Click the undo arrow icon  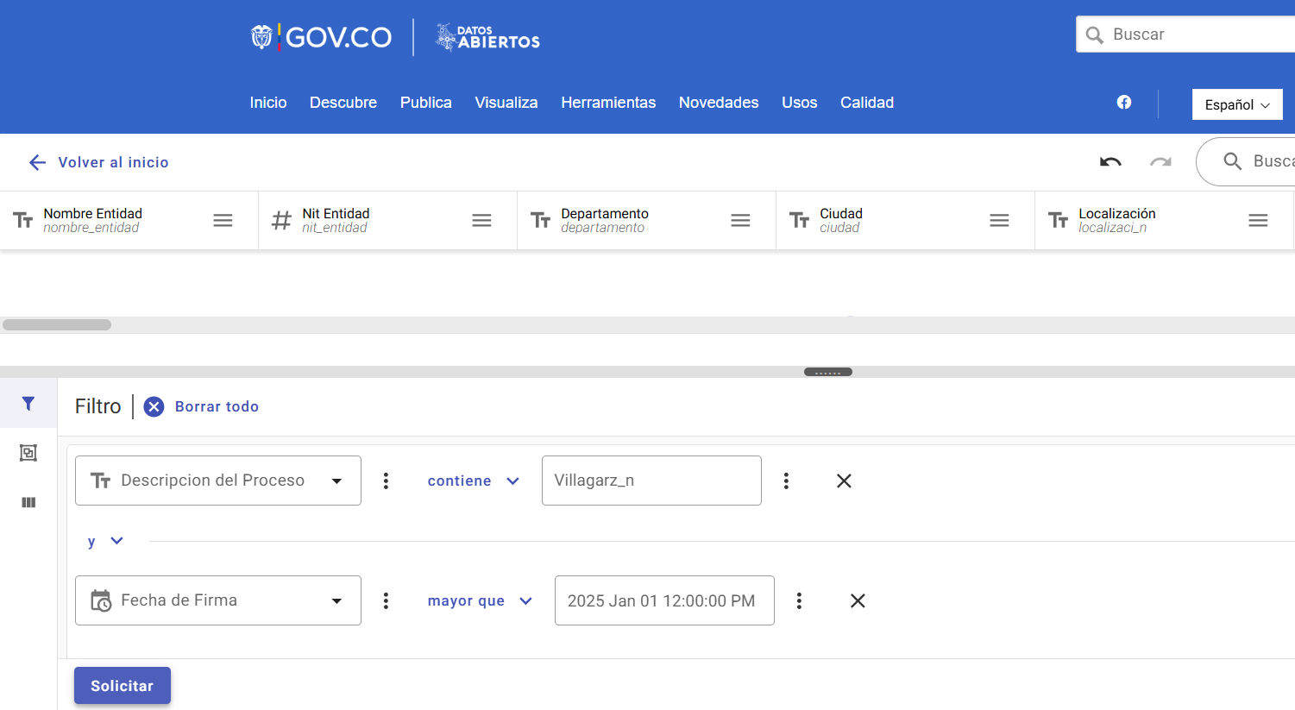[x=1110, y=161]
